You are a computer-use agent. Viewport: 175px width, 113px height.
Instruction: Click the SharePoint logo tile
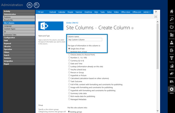[51, 26]
